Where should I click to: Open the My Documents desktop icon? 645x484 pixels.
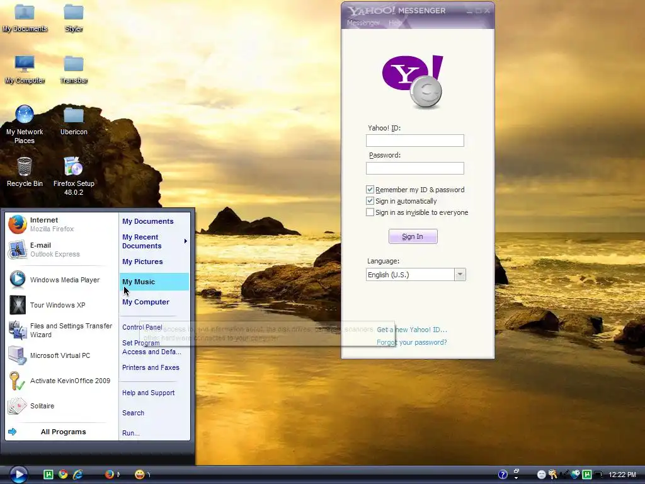point(25,17)
